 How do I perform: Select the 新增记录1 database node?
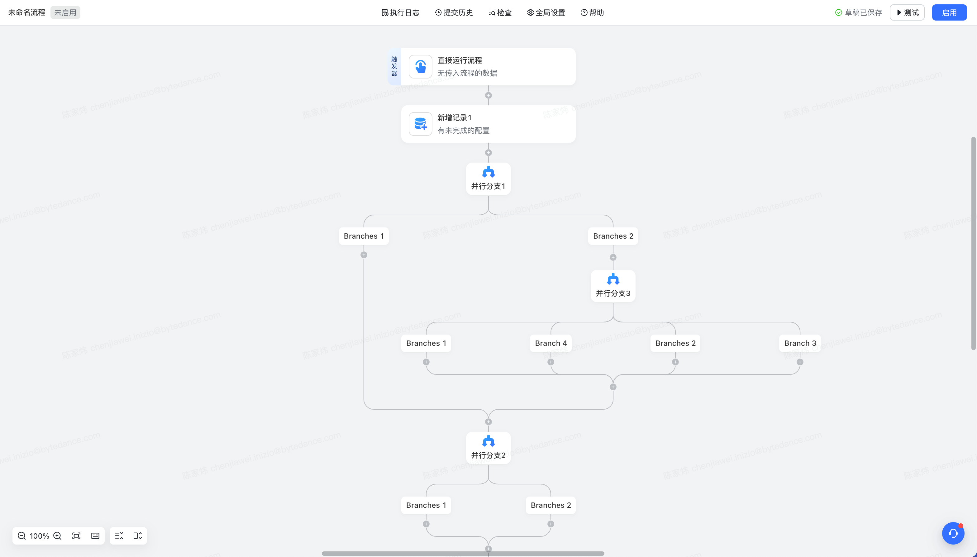pos(488,124)
